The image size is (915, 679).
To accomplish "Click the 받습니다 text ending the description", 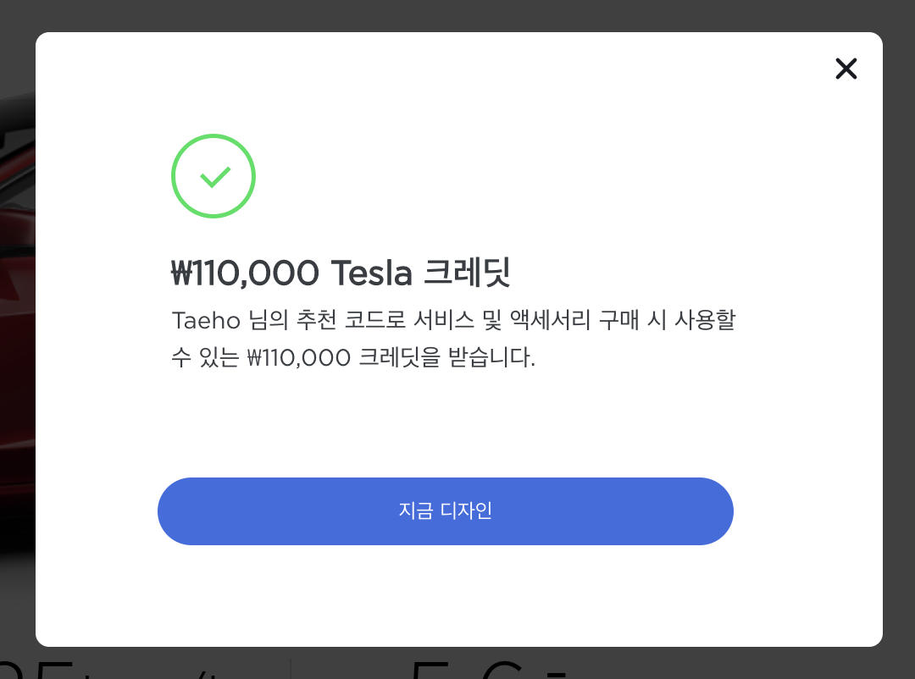I will coord(491,357).
